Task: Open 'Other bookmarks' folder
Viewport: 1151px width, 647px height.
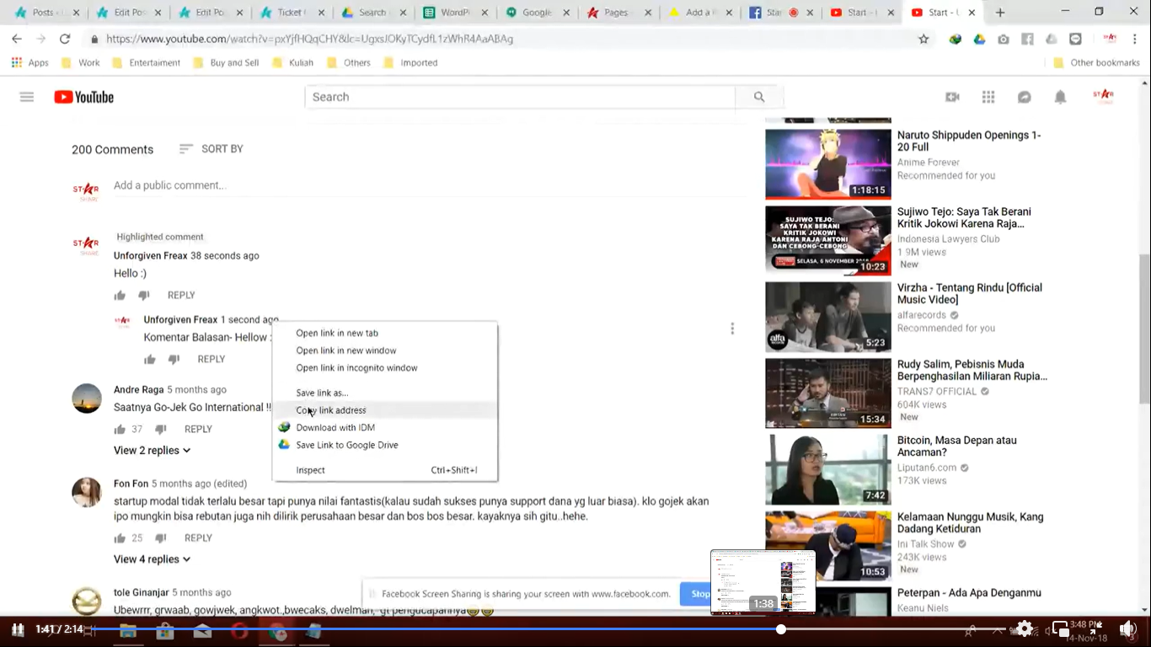Action: pyautogui.click(x=1097, y=63)
